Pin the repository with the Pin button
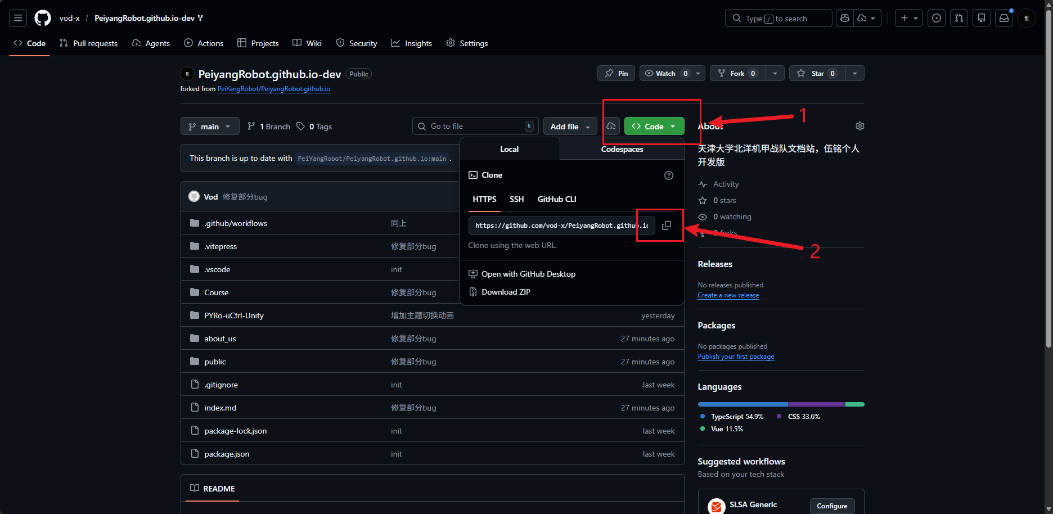 tap(616, 73)
